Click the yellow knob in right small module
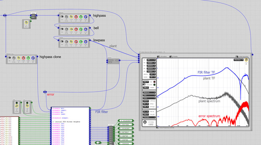Image resolution: width=261 pixels, height=145 pixels. click(27, 106)
